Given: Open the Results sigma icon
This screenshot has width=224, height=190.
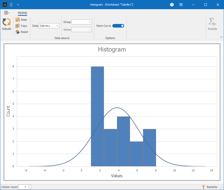Looking at the screenshot, I should coord(212,22).
